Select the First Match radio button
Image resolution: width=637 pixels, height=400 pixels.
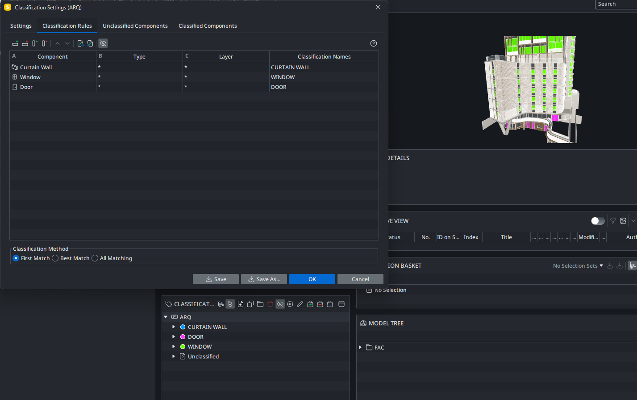pyautogui.click(x=16, y=258)
